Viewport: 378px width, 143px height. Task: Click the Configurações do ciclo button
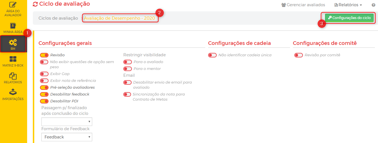pos(349,18)
